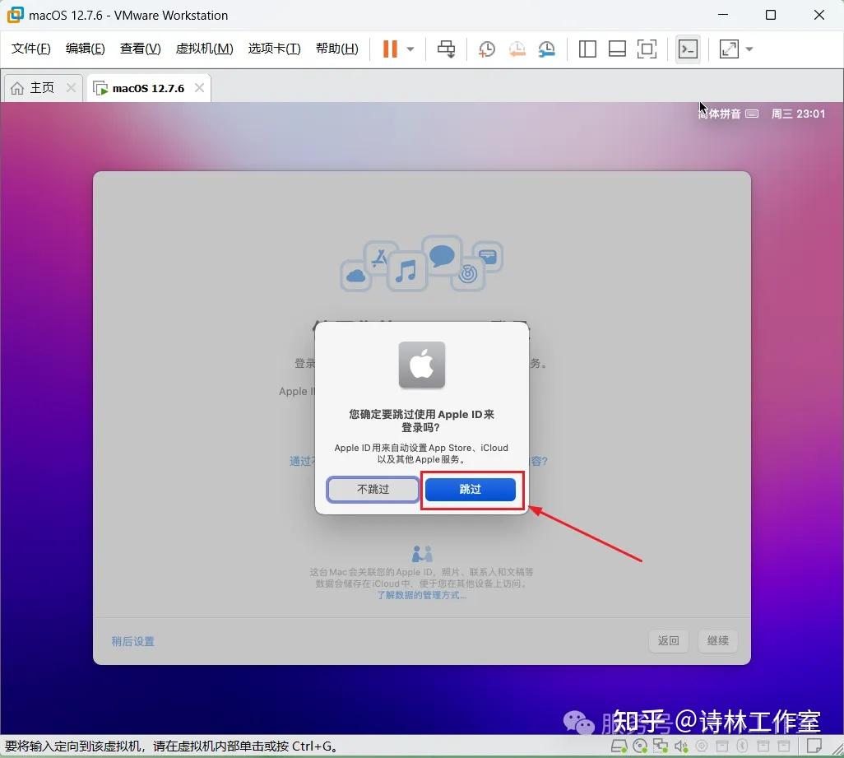Screen dimensions: 844x758
Task: Open the 编辑(E) menu
Action: [x=85, y=49]
